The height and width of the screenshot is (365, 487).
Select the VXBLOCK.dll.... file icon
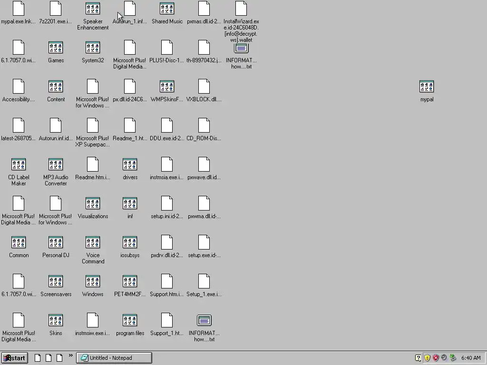(x=204, y=86)
